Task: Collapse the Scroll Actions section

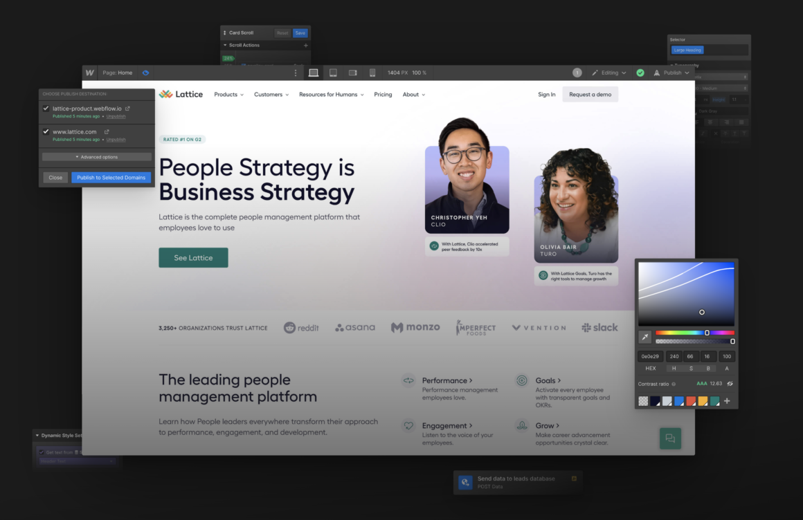Action: 226,45
